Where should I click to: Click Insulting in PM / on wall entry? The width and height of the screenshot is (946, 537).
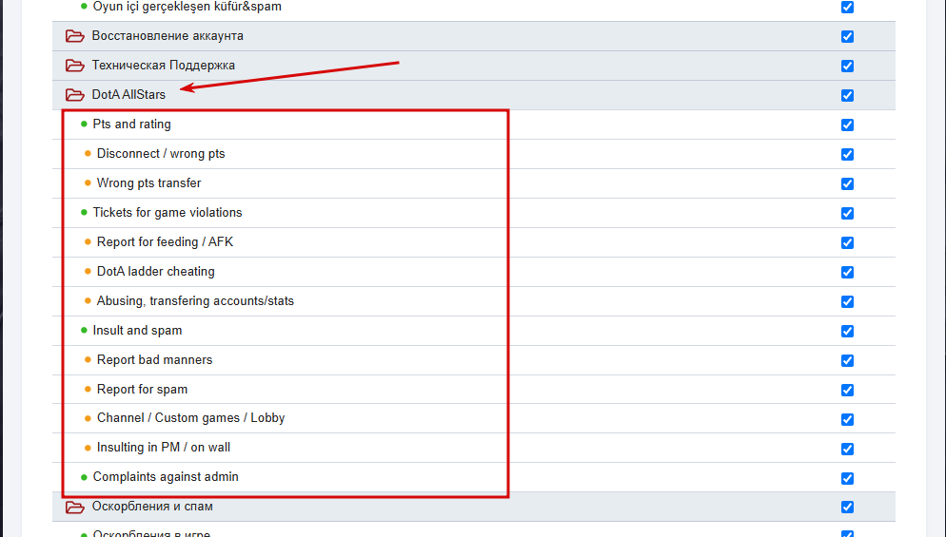point(164,448)
